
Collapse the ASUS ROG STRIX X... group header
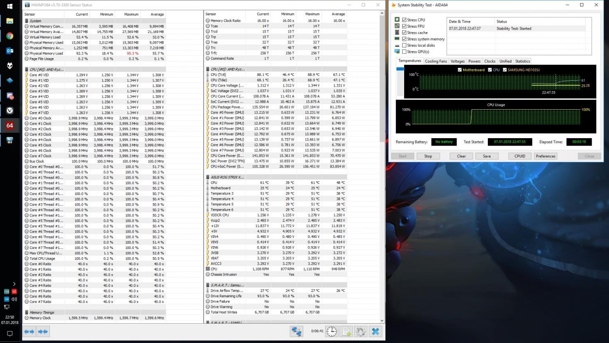[276, 177]
